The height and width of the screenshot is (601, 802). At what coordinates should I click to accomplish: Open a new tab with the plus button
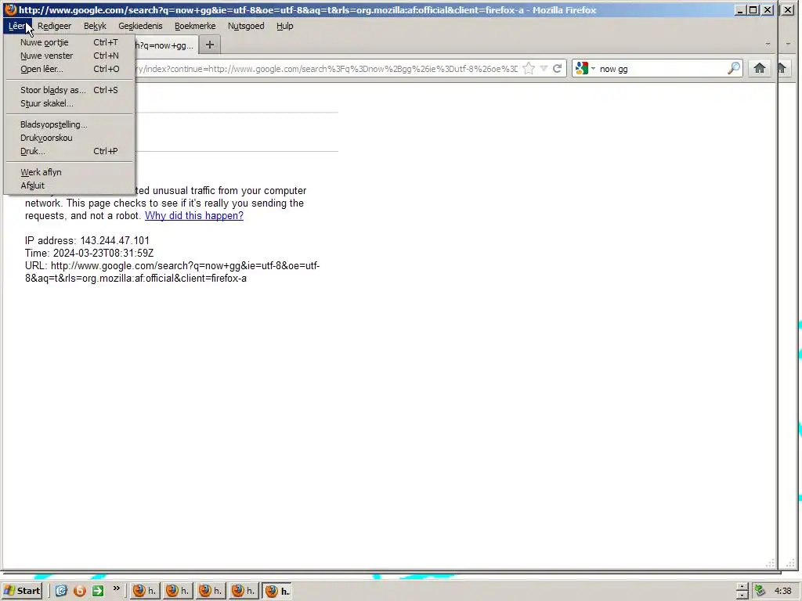pyautogui.click(x=210, y=45)
